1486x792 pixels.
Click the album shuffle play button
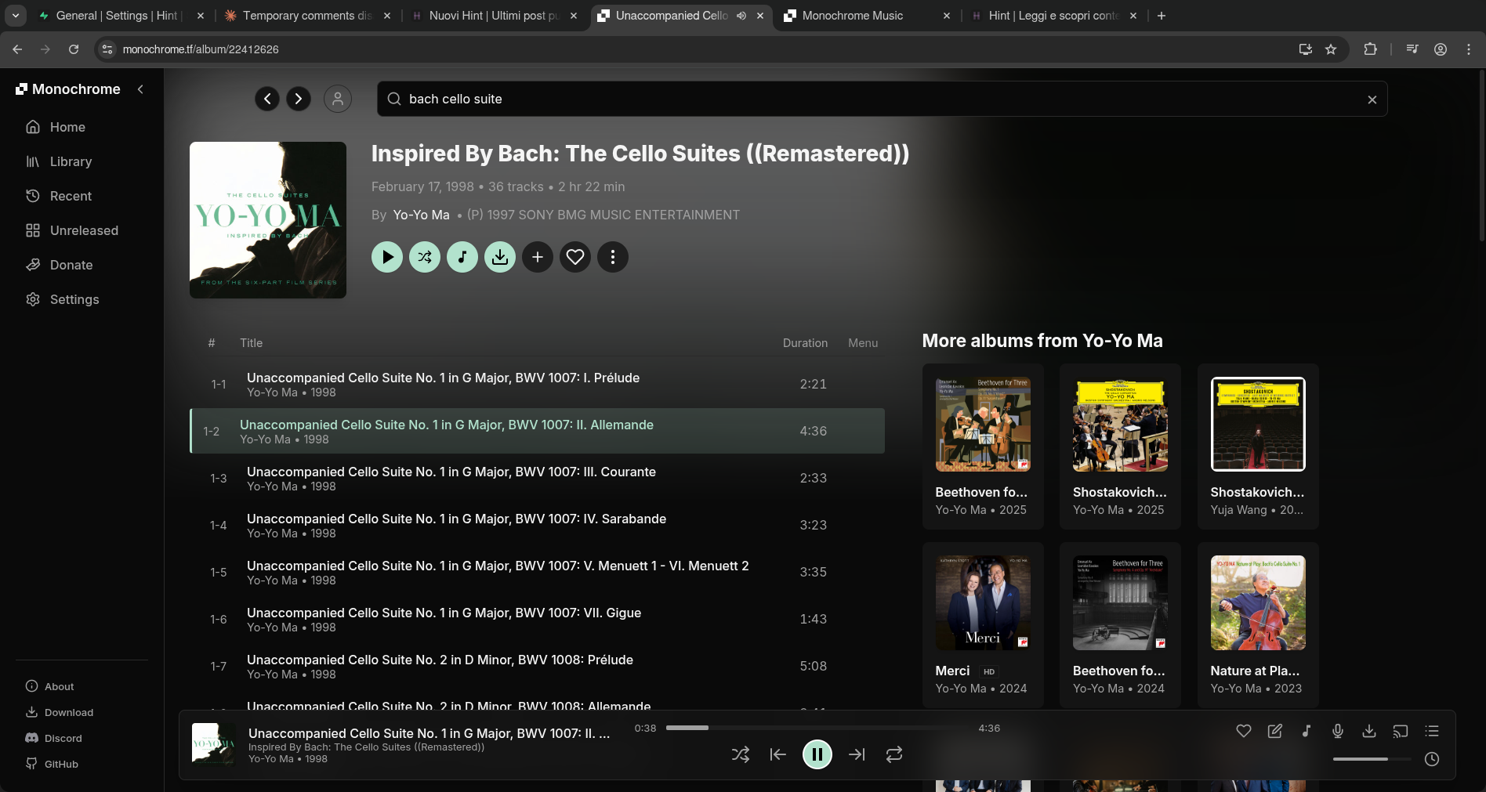point(425,257)
